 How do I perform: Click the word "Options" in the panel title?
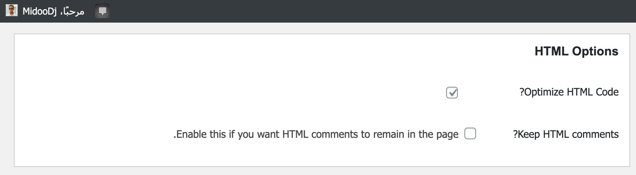coord(595,51)
